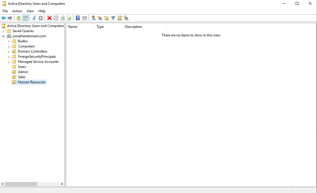Open Help via blue question icon
The image size is (317, 193).
pos(78,18)
